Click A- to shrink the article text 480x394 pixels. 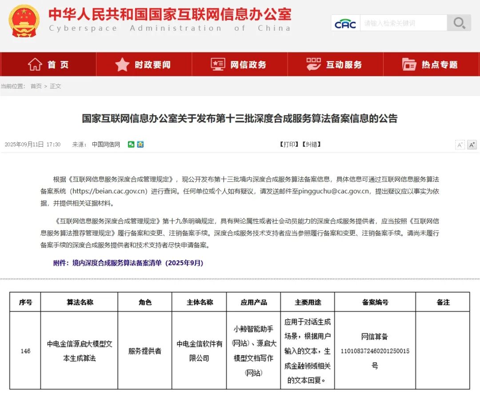point(460,144)
